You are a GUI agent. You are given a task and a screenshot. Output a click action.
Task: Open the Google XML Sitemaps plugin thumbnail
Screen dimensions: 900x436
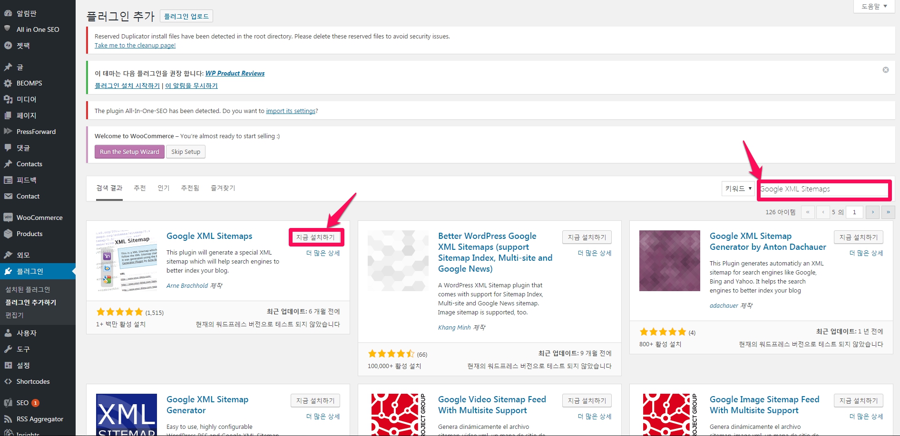[x=127, y=261]
